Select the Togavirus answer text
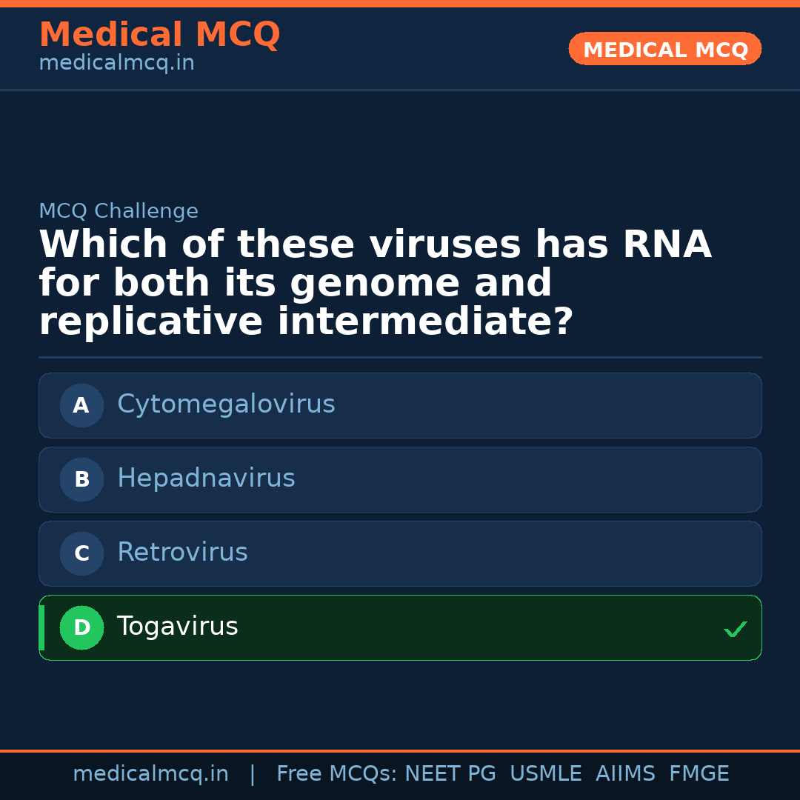The height and width of the screenshot is (800, 800). click(177, 627)
